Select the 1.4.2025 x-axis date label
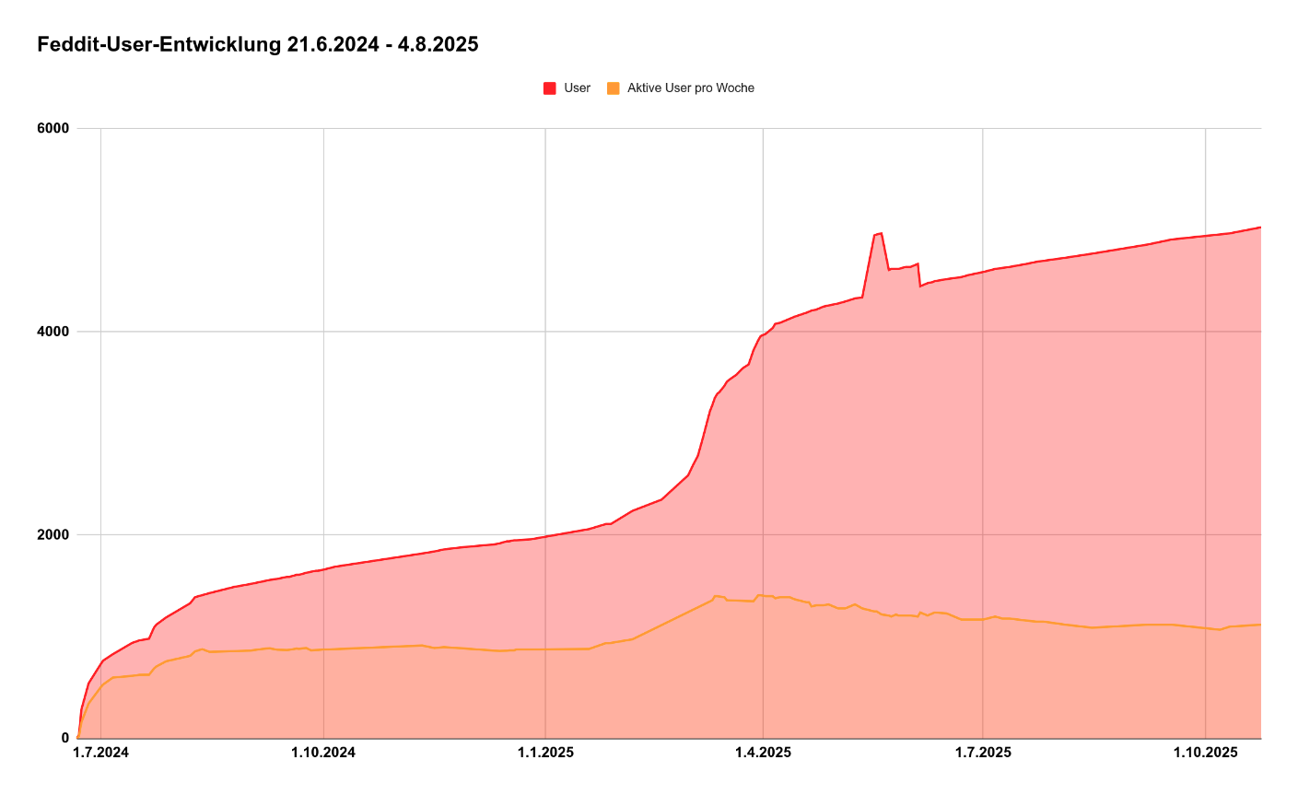 763,753
